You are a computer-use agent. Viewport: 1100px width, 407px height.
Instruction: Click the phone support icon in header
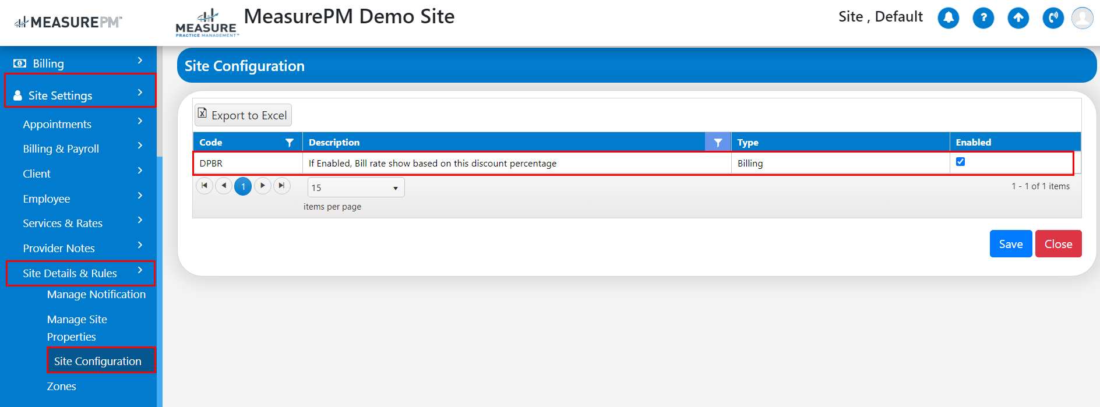[1053, 18]
